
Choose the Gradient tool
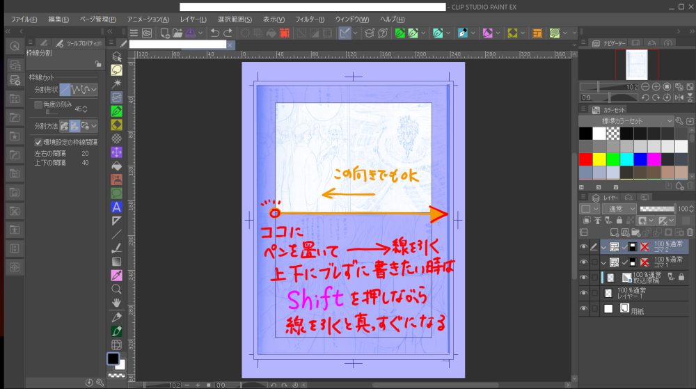click(x=117, y=261)
